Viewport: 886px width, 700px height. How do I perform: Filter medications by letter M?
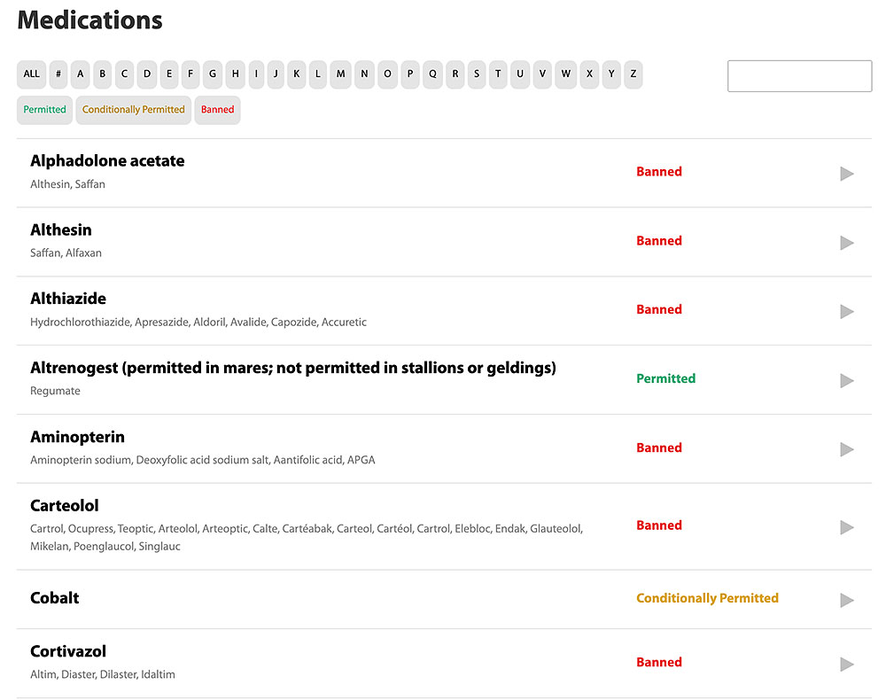[341, 74]
